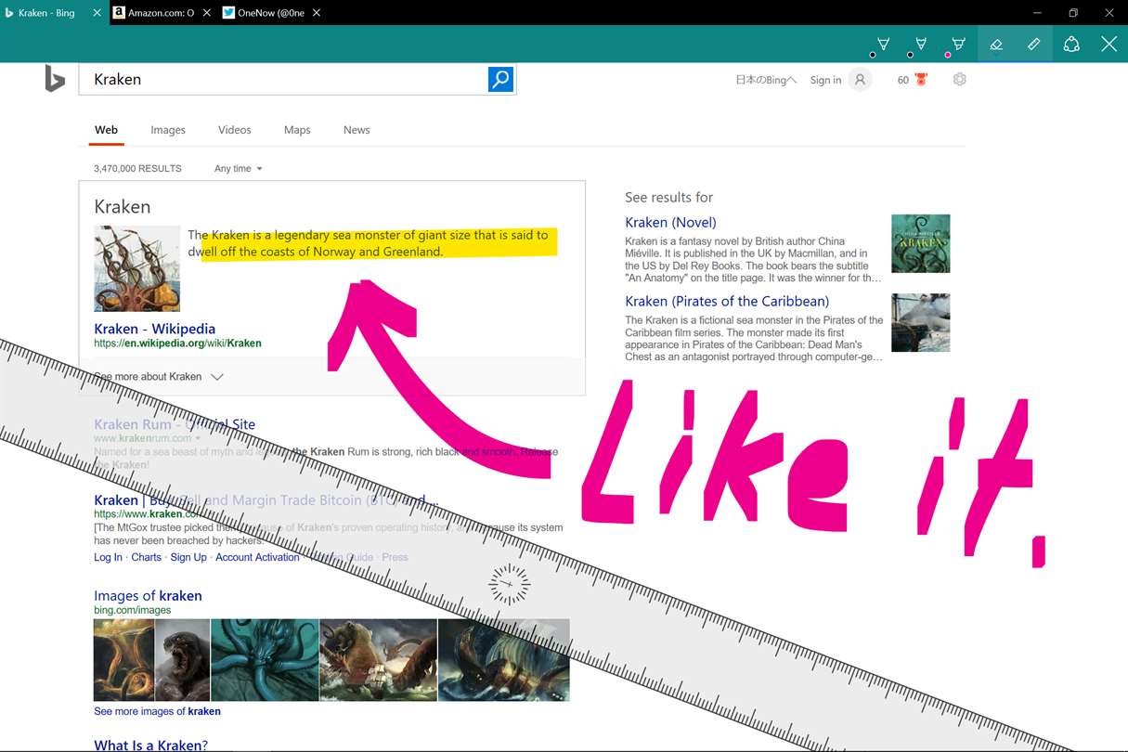
Task: Open the Kraken (Novel) result
Action: coord(670,223)
